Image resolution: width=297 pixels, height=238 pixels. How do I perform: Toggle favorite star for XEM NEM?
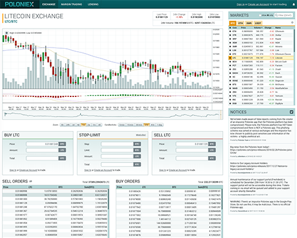pos(230,43)
